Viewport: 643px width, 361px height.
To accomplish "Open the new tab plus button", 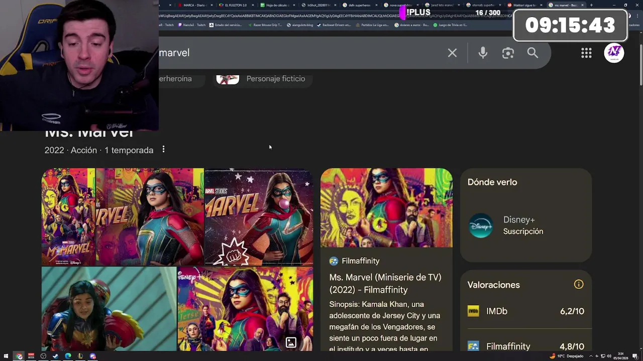I will 591,5.
